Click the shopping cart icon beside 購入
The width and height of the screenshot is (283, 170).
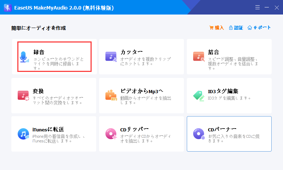(x=211, y=28)
